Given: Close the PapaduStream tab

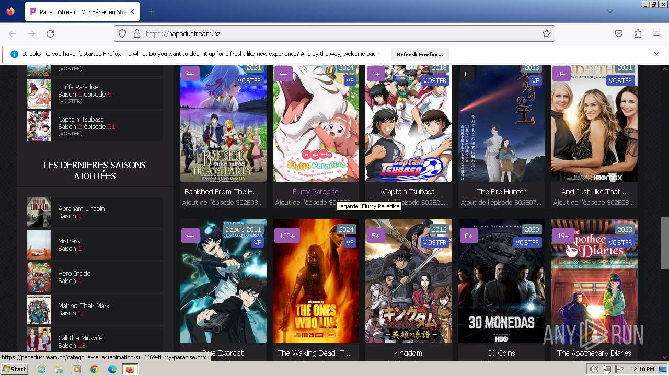Looking at the screenshot, I should coord(131,11).
